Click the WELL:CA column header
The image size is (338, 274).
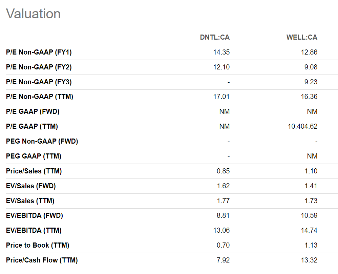click(302, 37)
